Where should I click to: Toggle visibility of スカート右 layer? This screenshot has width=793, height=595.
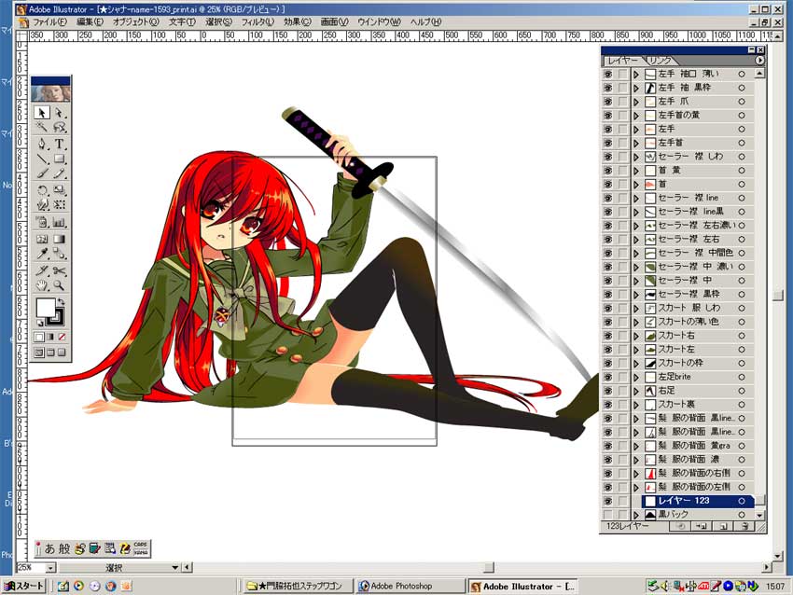click(607, 335)
